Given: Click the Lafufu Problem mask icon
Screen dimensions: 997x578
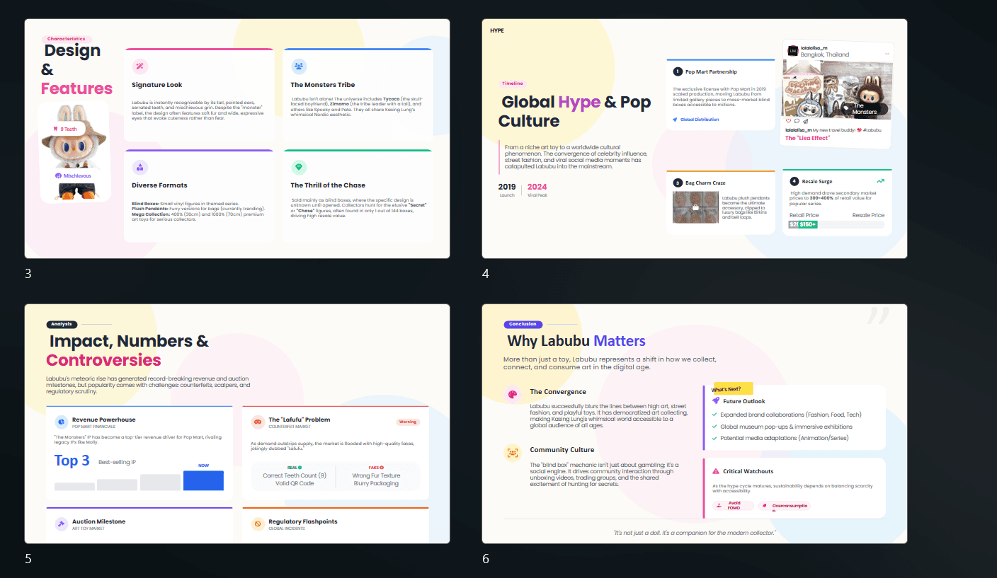Looking at the screenshot, I should click(x=258, y=422).
